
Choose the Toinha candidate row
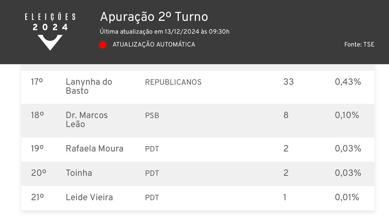(198, 173)
